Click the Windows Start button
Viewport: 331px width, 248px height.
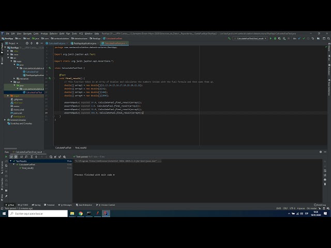[4, 213]
